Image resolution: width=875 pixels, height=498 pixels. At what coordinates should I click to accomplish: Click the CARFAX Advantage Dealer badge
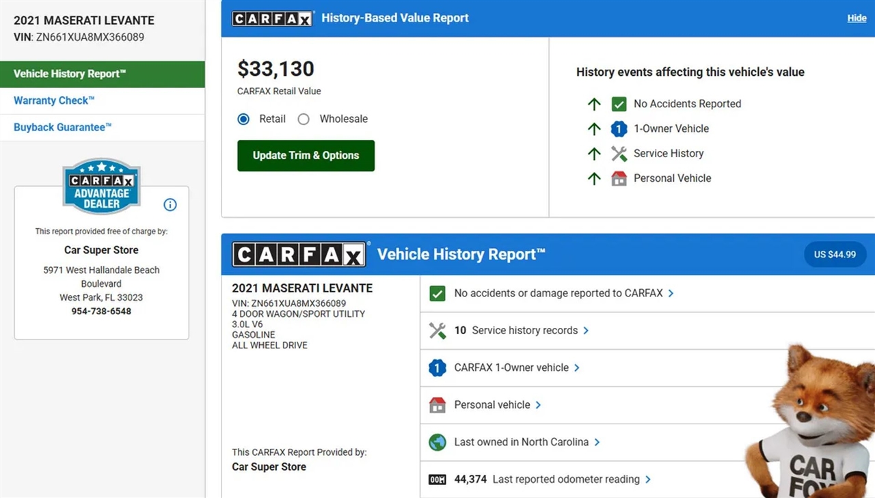101,186
